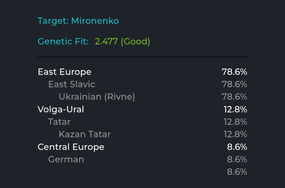The image size is (285, 188).
Task: Select the Ukrainian (Rivne) entry
Action: (x=97, y=97)
